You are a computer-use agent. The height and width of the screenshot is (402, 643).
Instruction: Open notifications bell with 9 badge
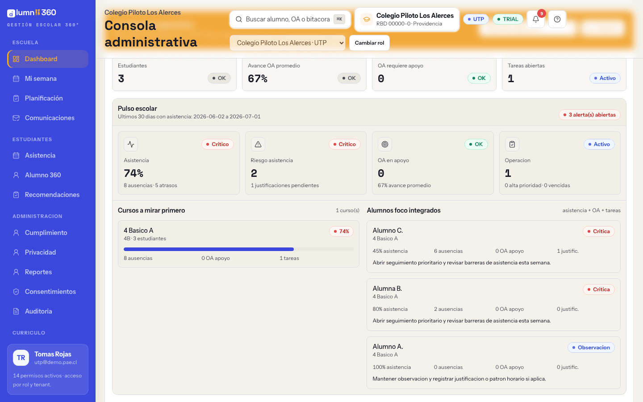click(x=536, y=19)
